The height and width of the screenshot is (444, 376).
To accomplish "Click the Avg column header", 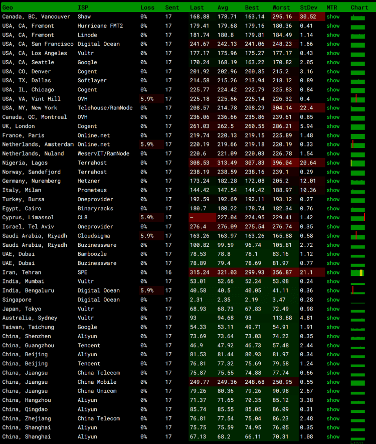I will tap(223, 8).
